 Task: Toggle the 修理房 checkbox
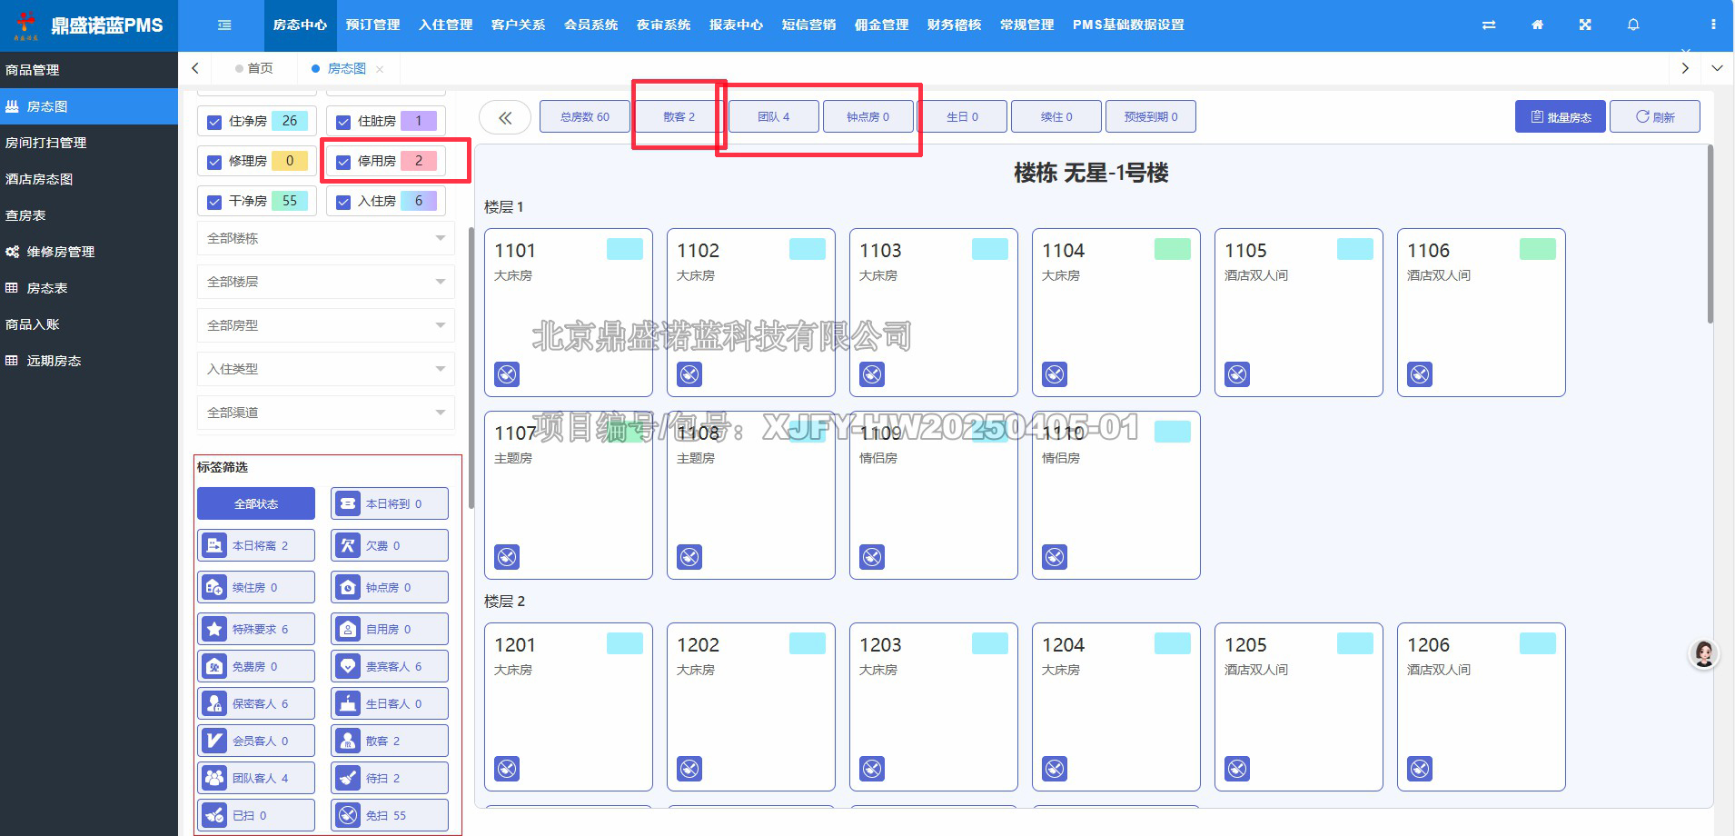pos(214,162)
